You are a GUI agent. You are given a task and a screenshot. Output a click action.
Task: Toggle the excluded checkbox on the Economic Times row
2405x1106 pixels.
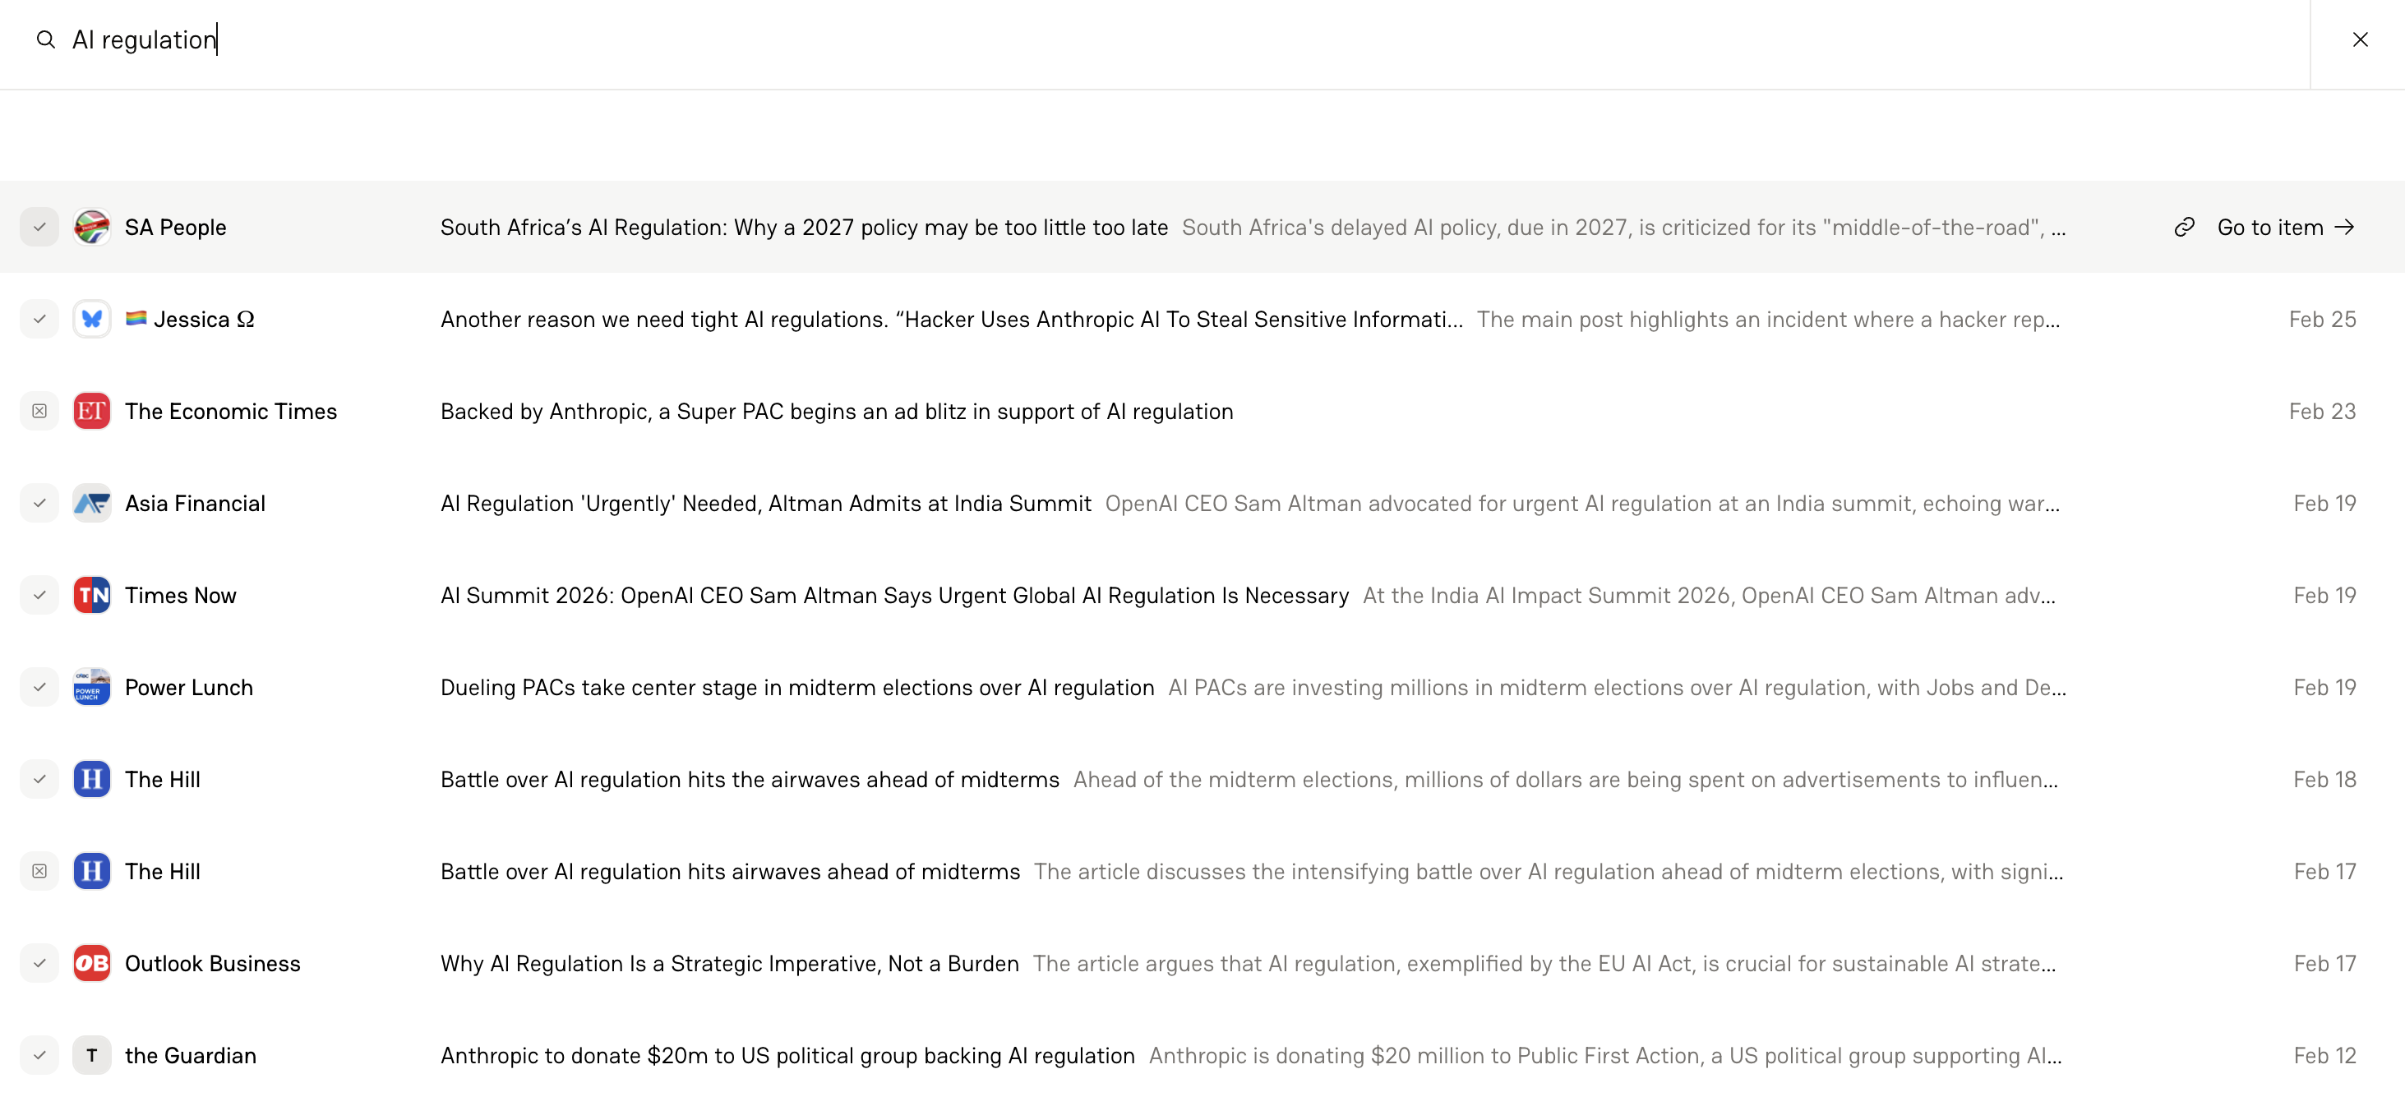tap(39, 411)
